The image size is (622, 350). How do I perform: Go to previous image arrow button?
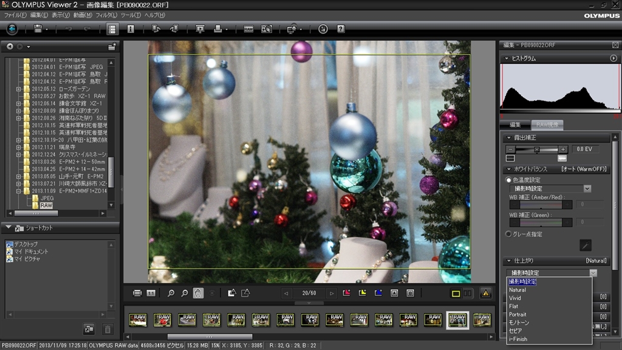pos(285,293)
